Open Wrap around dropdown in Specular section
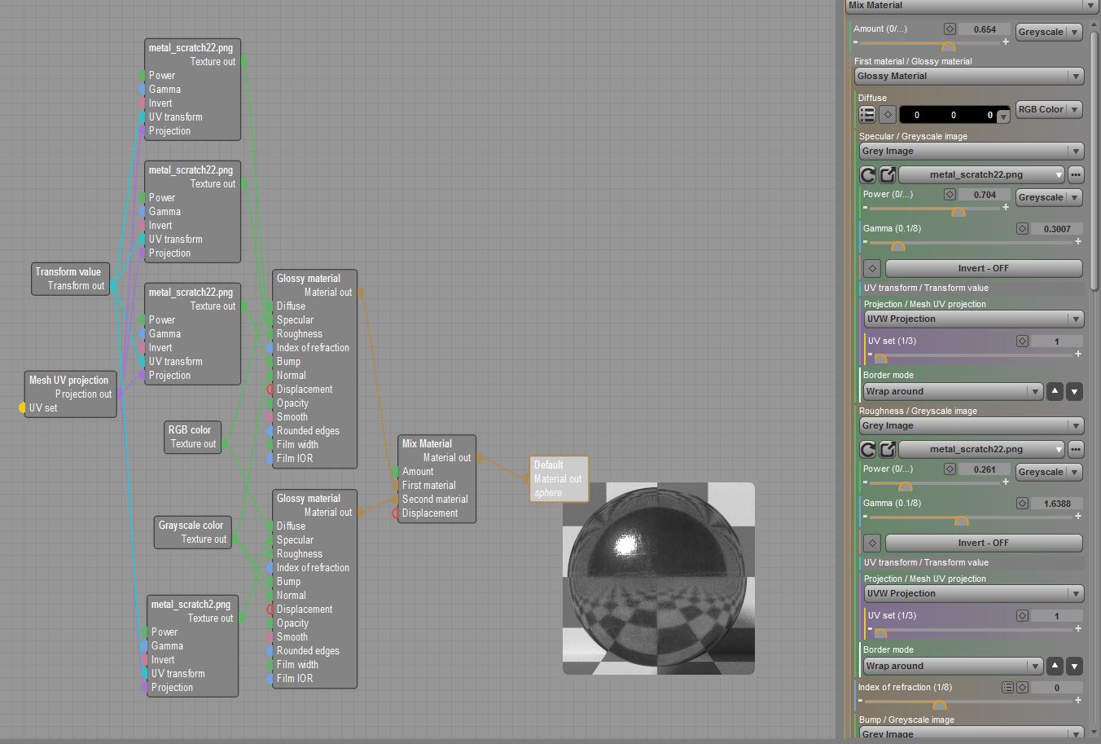The width and height of the screenshot is (1101, 744). point(953,391)
